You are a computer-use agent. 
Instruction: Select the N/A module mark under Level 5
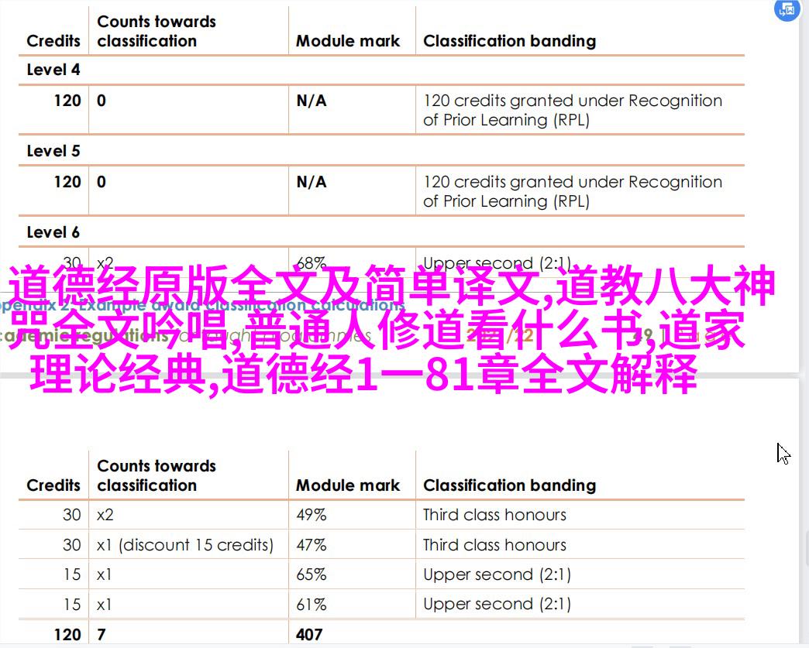(x=311, y=182)
